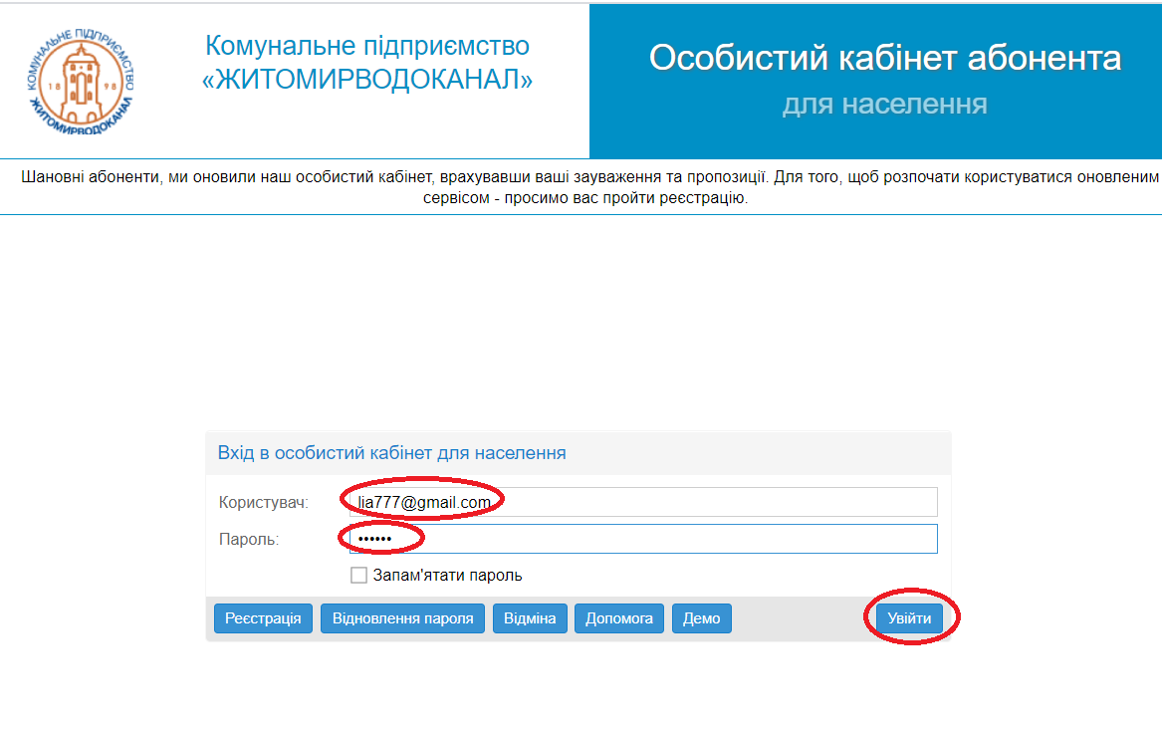Click the "Пароль:" field label
The image size is (1162, 729).
(x=249, y=539)
